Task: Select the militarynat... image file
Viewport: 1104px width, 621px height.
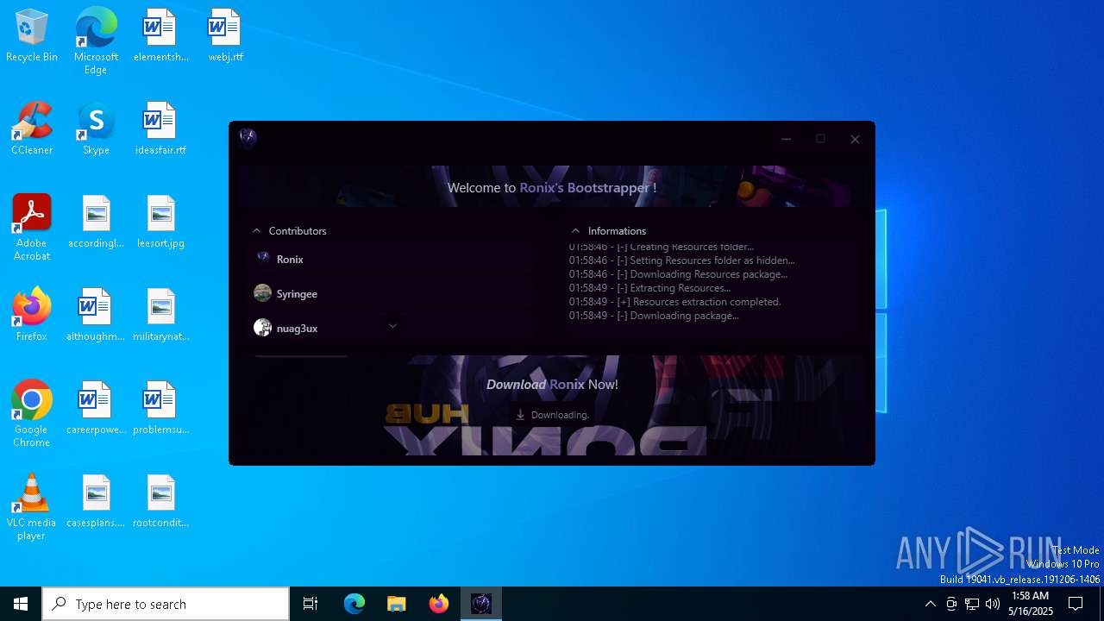Action: coord(160,316)
